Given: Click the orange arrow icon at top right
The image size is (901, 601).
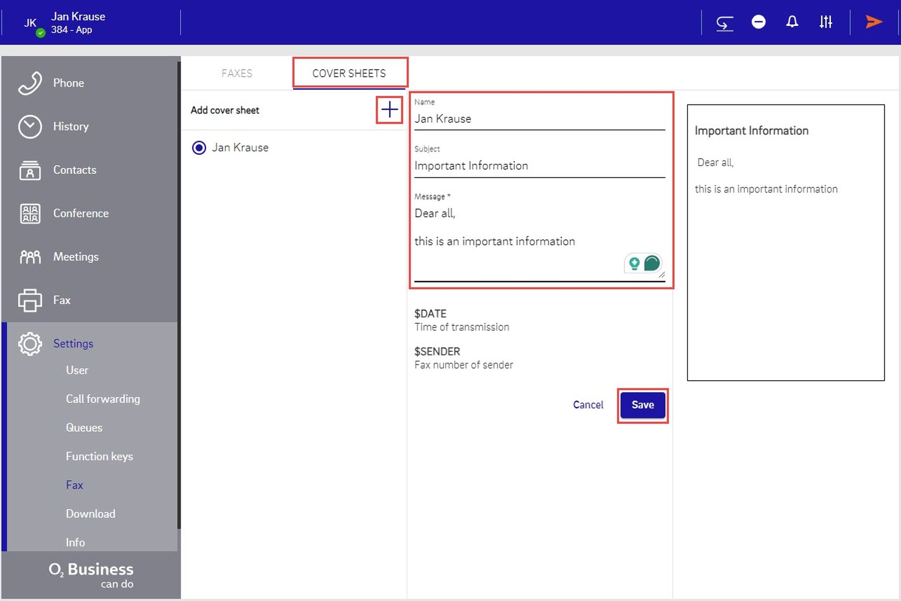Looking at the screenshot, I should pos(874,22).
